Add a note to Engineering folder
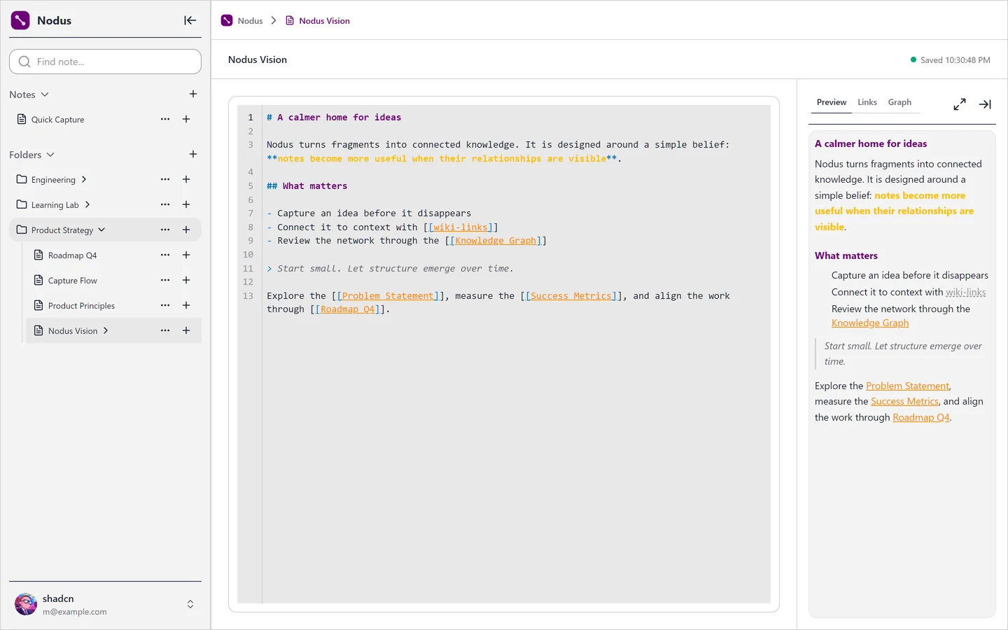This screenshot has width=1008, height=630. click(x=186, y=179)
